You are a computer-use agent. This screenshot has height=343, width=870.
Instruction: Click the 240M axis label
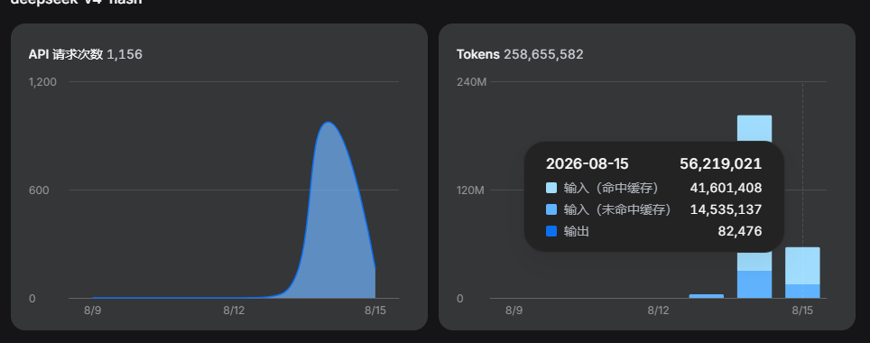[472, 82]
